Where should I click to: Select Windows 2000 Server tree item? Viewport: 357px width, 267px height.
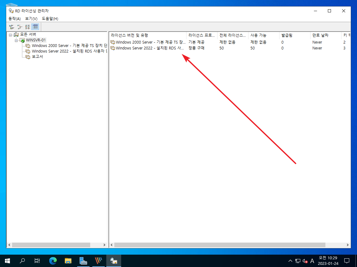(x=69, y=46)
